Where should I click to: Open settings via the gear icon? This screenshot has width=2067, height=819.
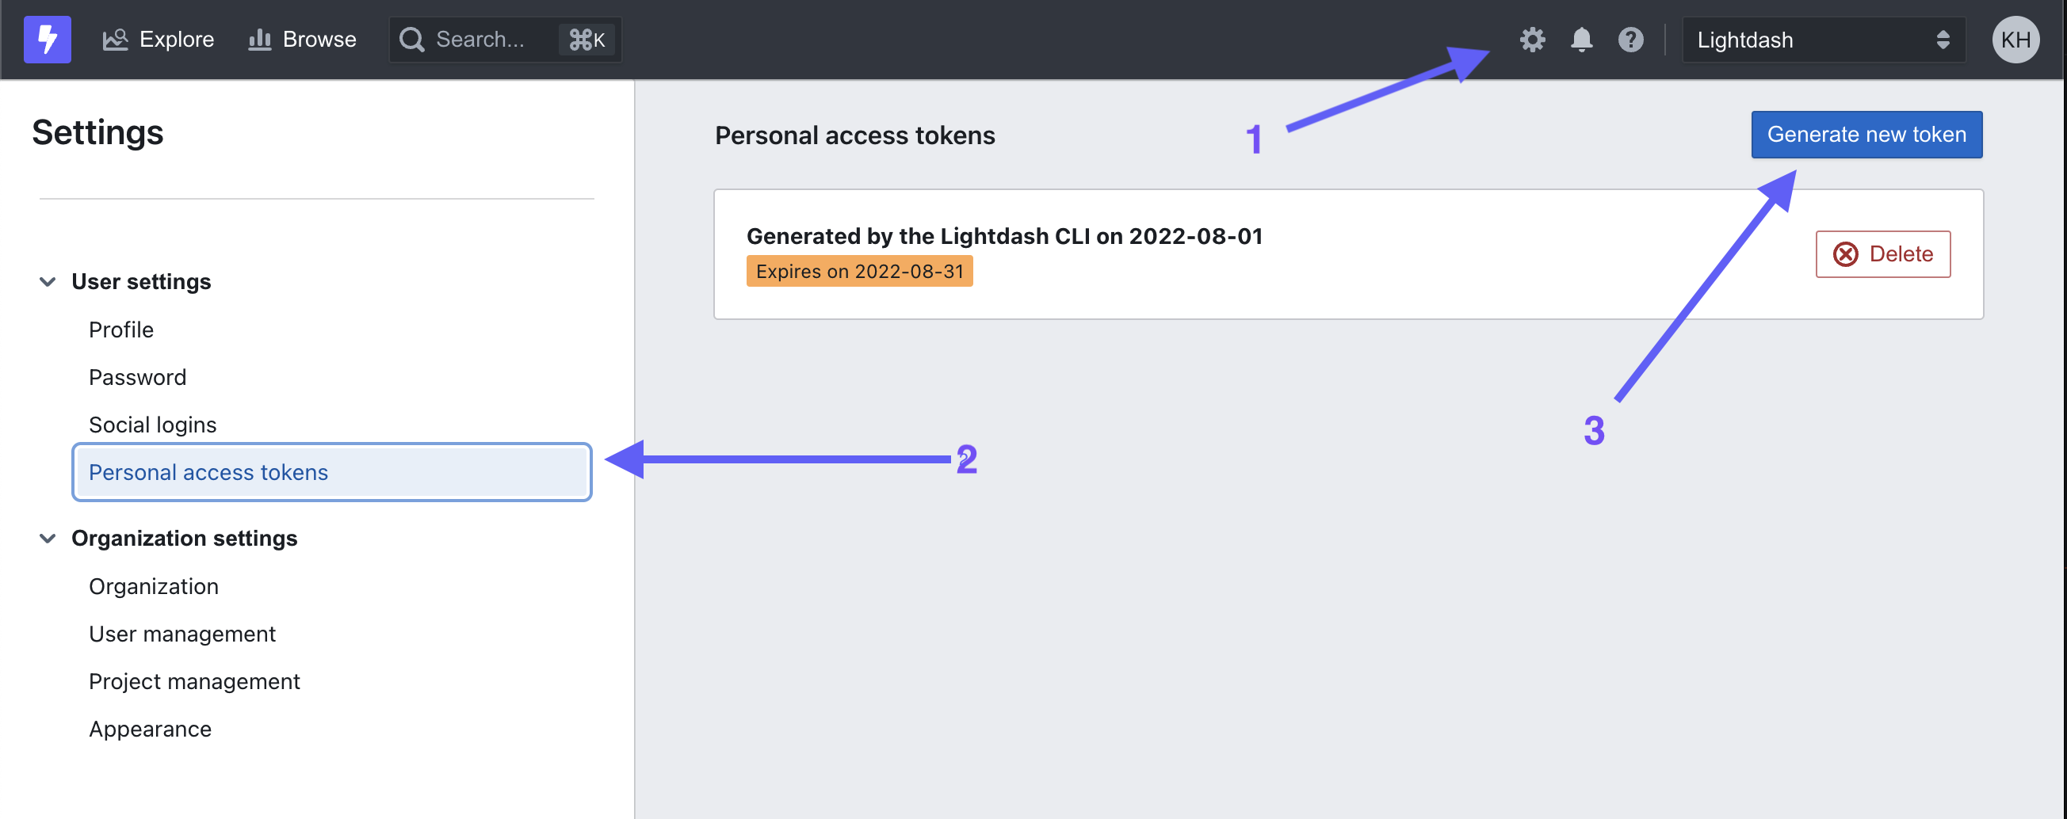coord(1532,40)
